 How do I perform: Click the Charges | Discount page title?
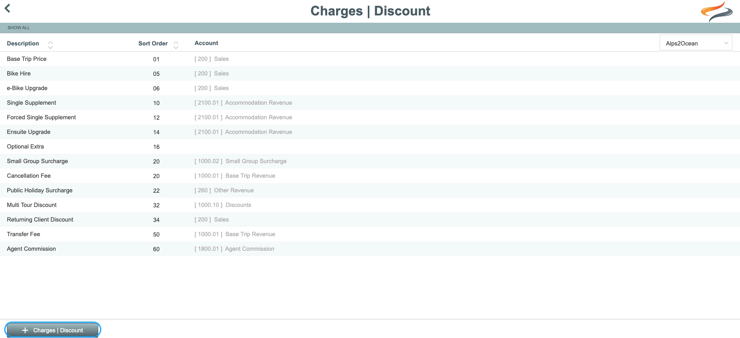[x=370, y=11]
